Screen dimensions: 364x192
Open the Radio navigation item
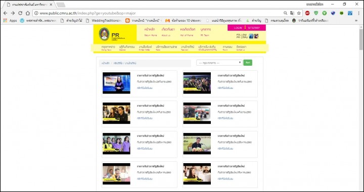point(166,48)
